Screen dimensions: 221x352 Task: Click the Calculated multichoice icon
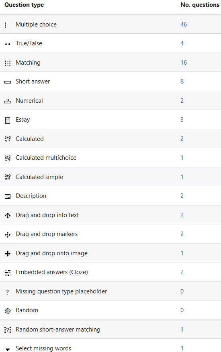pos(8,158)
